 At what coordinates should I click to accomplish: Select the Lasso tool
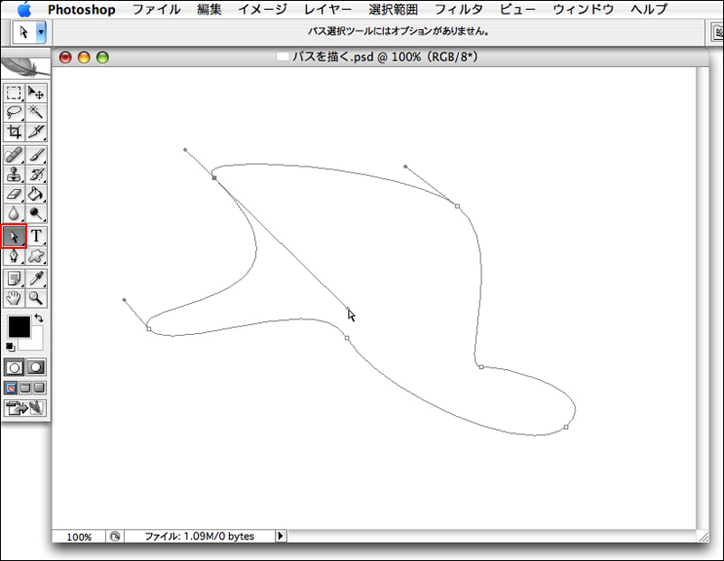tap(14, 111)
